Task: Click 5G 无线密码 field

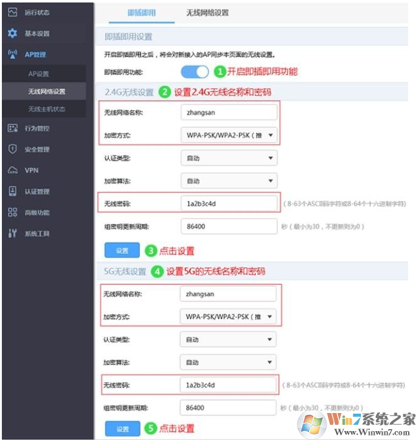Action: point(228,385)
